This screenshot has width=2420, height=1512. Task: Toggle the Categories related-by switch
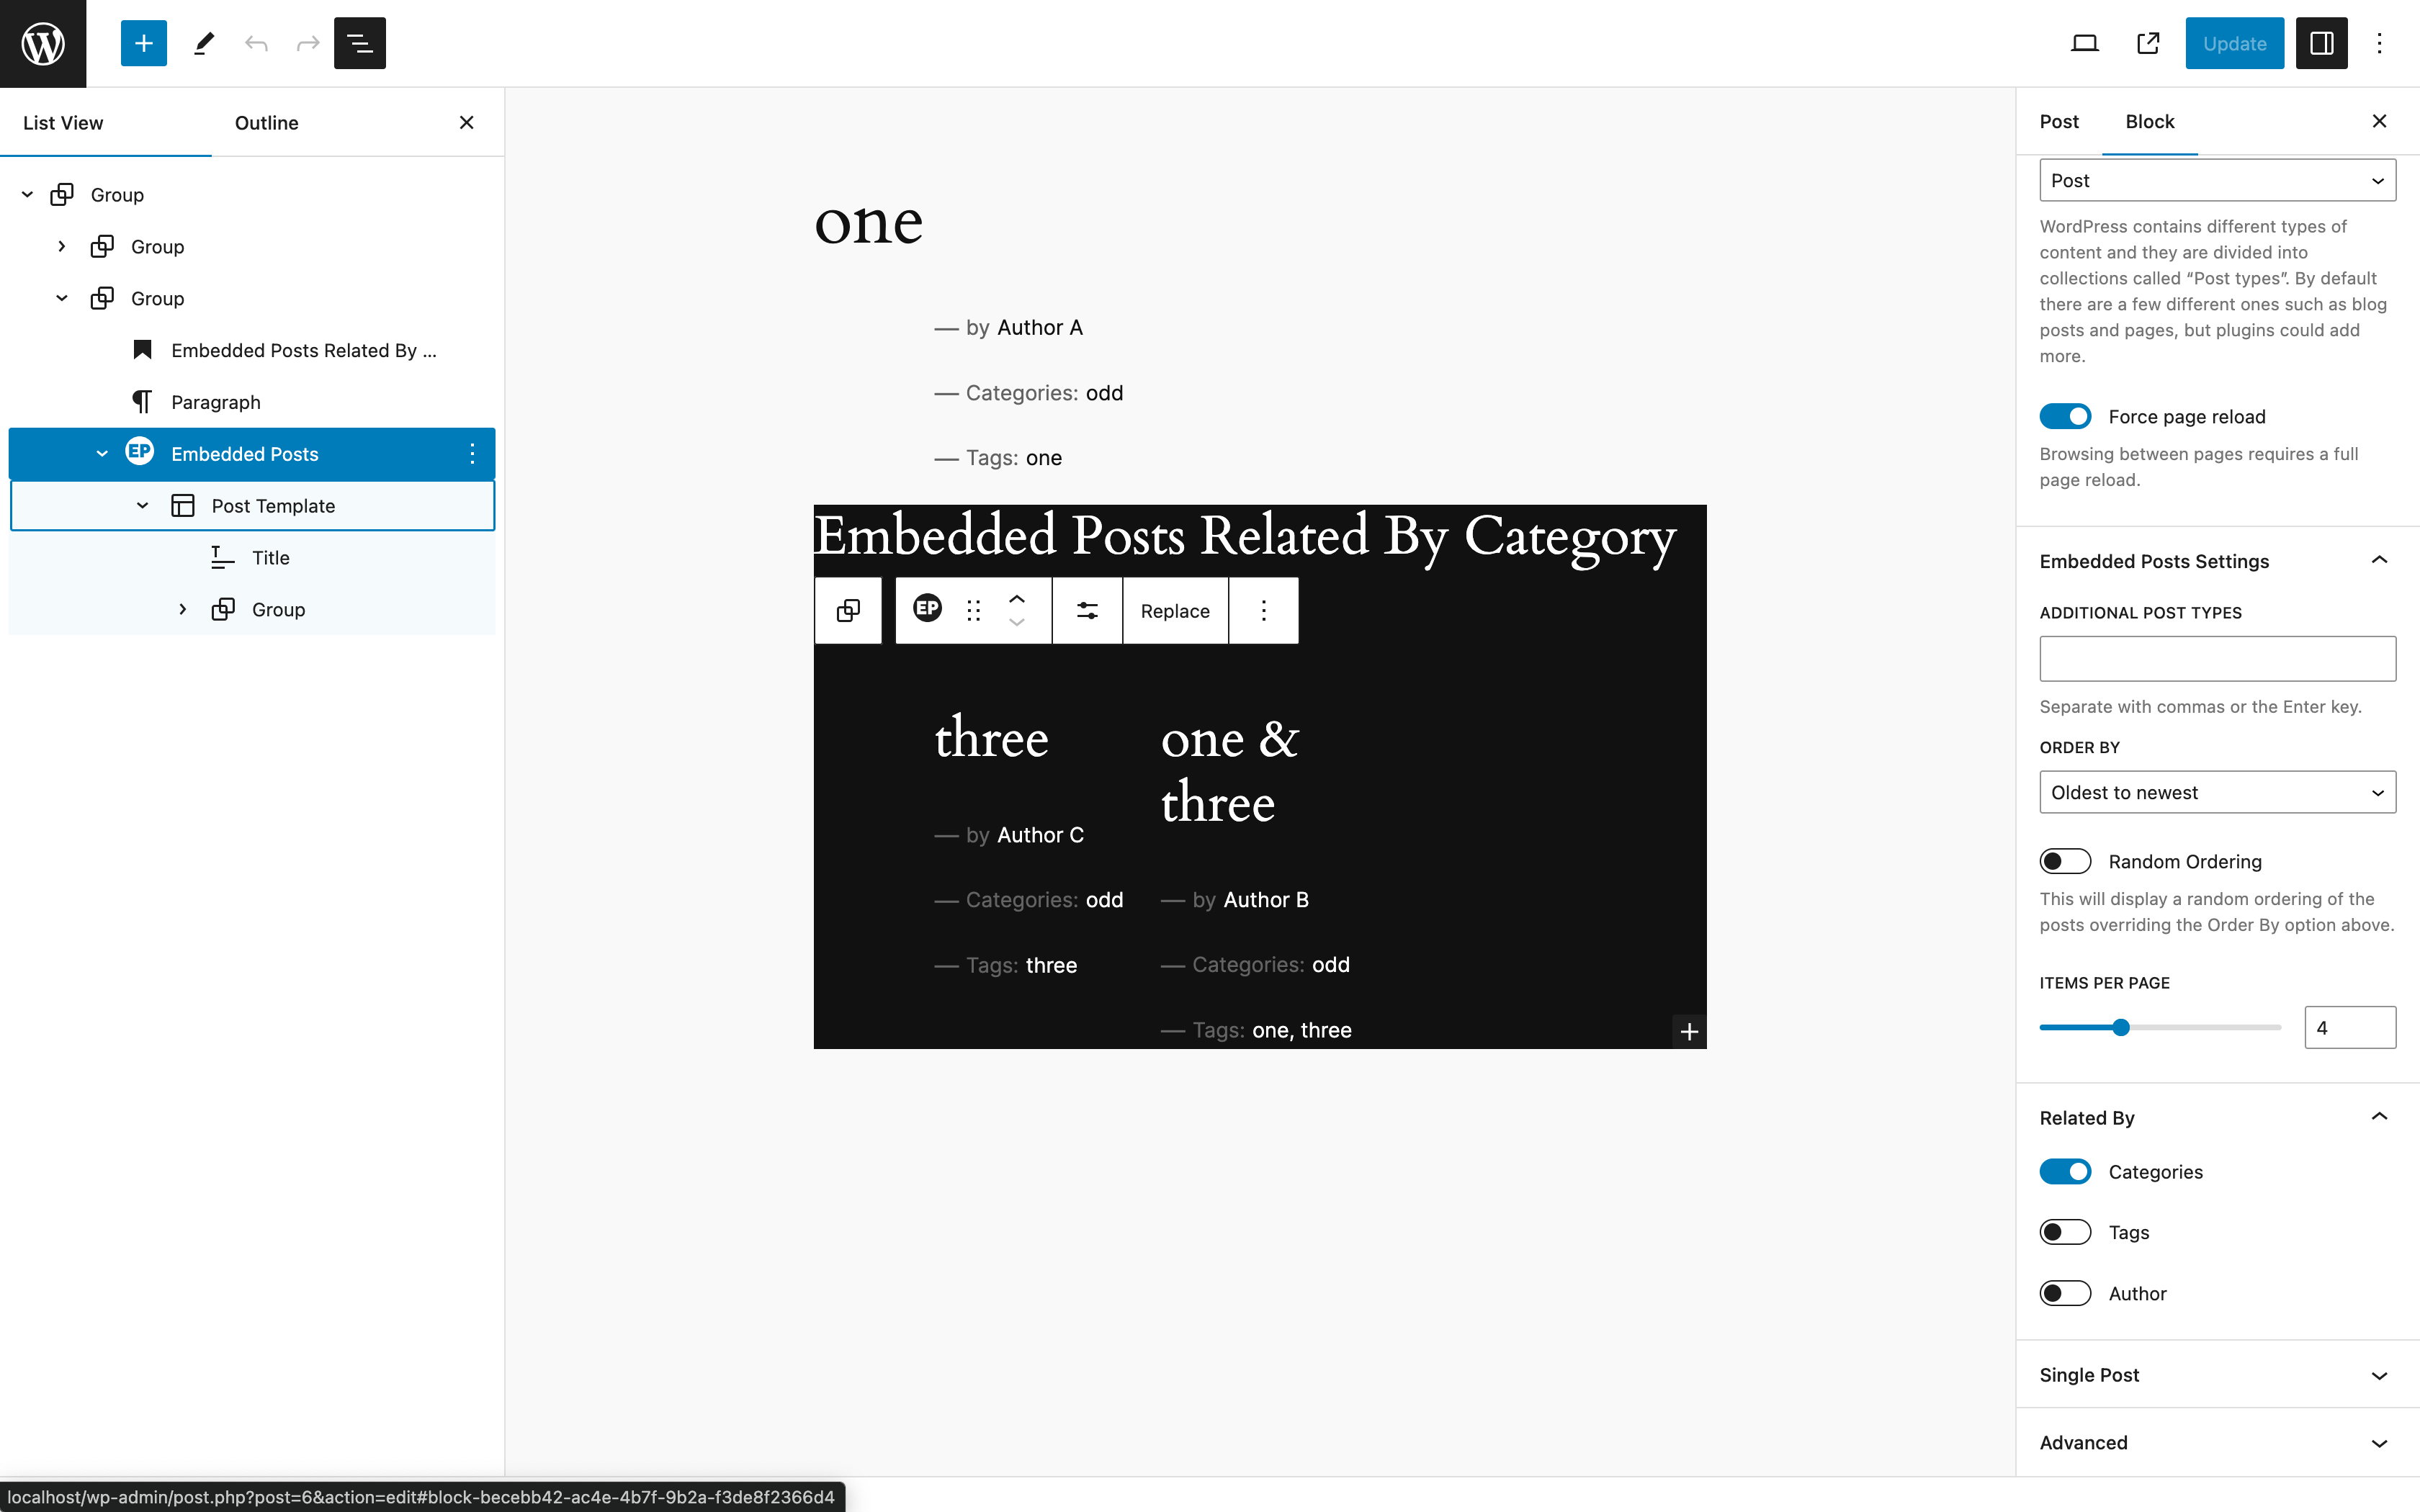pos(2065,1171)
